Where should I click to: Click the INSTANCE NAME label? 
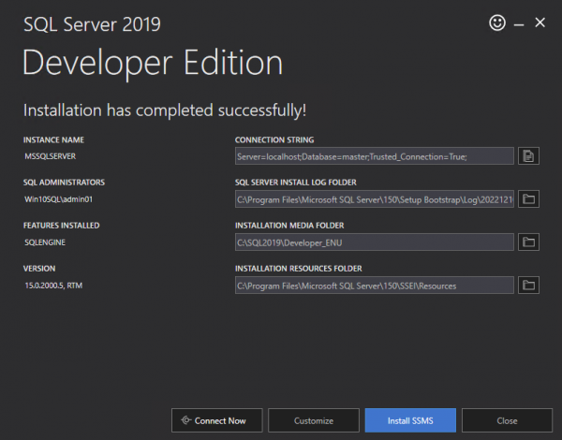point(53,139)
